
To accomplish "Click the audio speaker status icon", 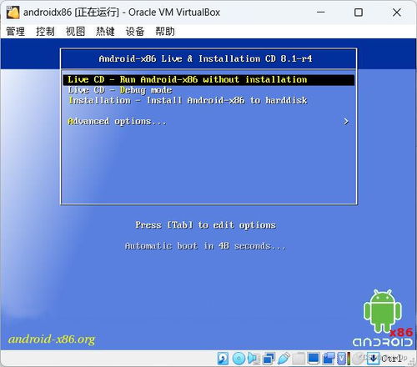I will coord(254,359).
